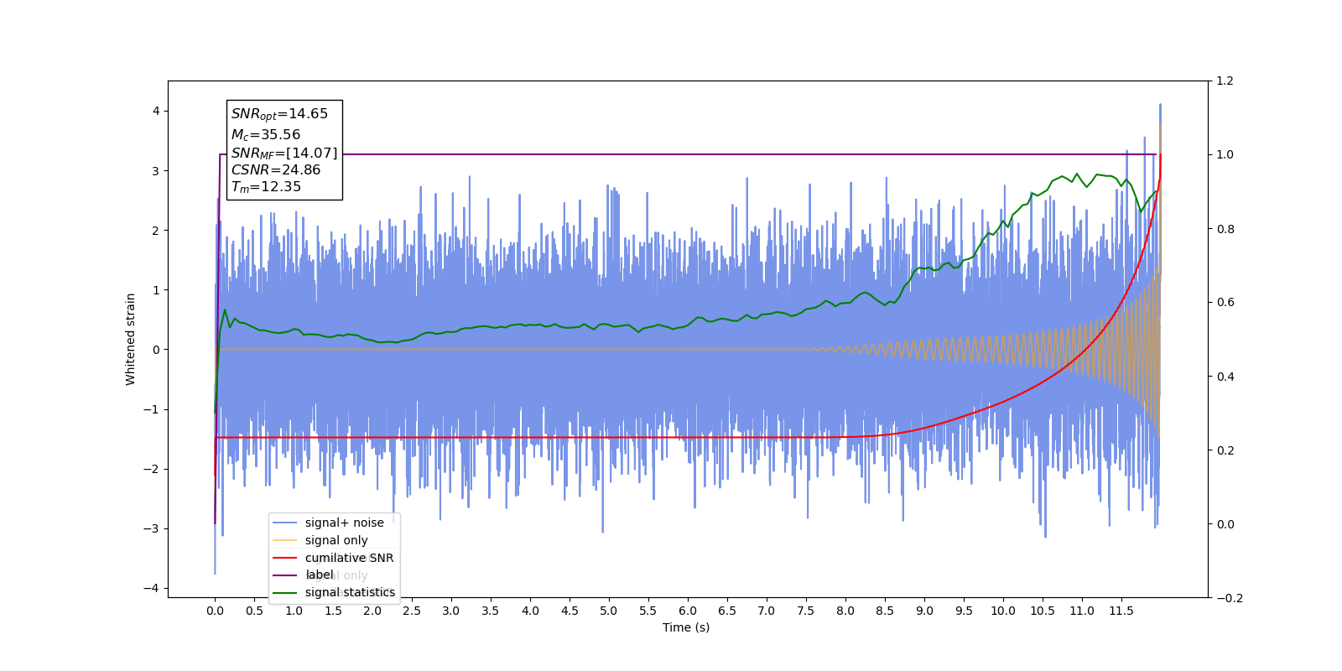Click the 'Whitened strain' y-axis label

click(130, 339)
